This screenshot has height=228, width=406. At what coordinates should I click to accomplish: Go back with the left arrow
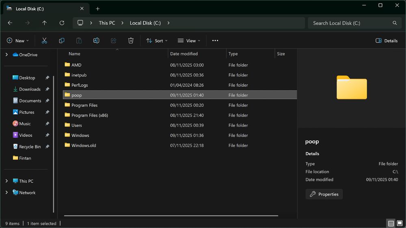(10, 23)
